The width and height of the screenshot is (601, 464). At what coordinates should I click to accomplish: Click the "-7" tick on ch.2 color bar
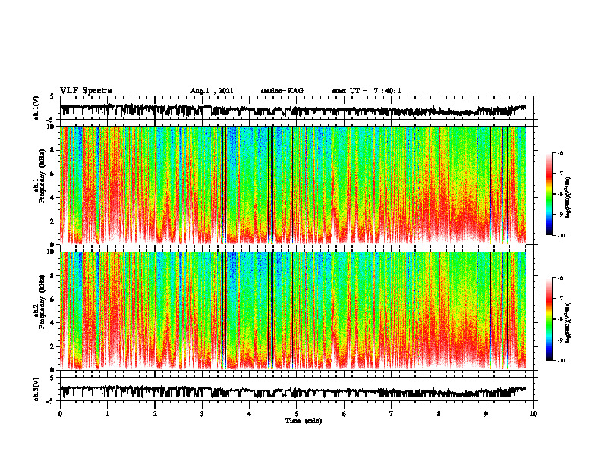[560, 299]
